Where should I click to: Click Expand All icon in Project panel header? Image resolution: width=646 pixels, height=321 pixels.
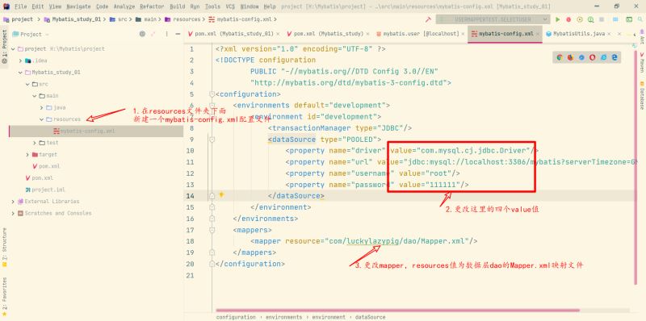point(153,34)
